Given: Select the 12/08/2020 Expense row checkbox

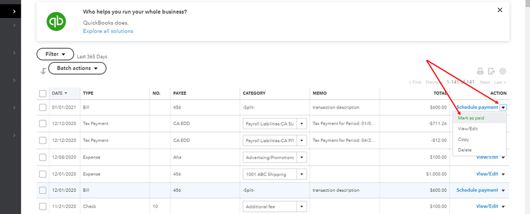Looking at the screenshot, I should point(43,157).
